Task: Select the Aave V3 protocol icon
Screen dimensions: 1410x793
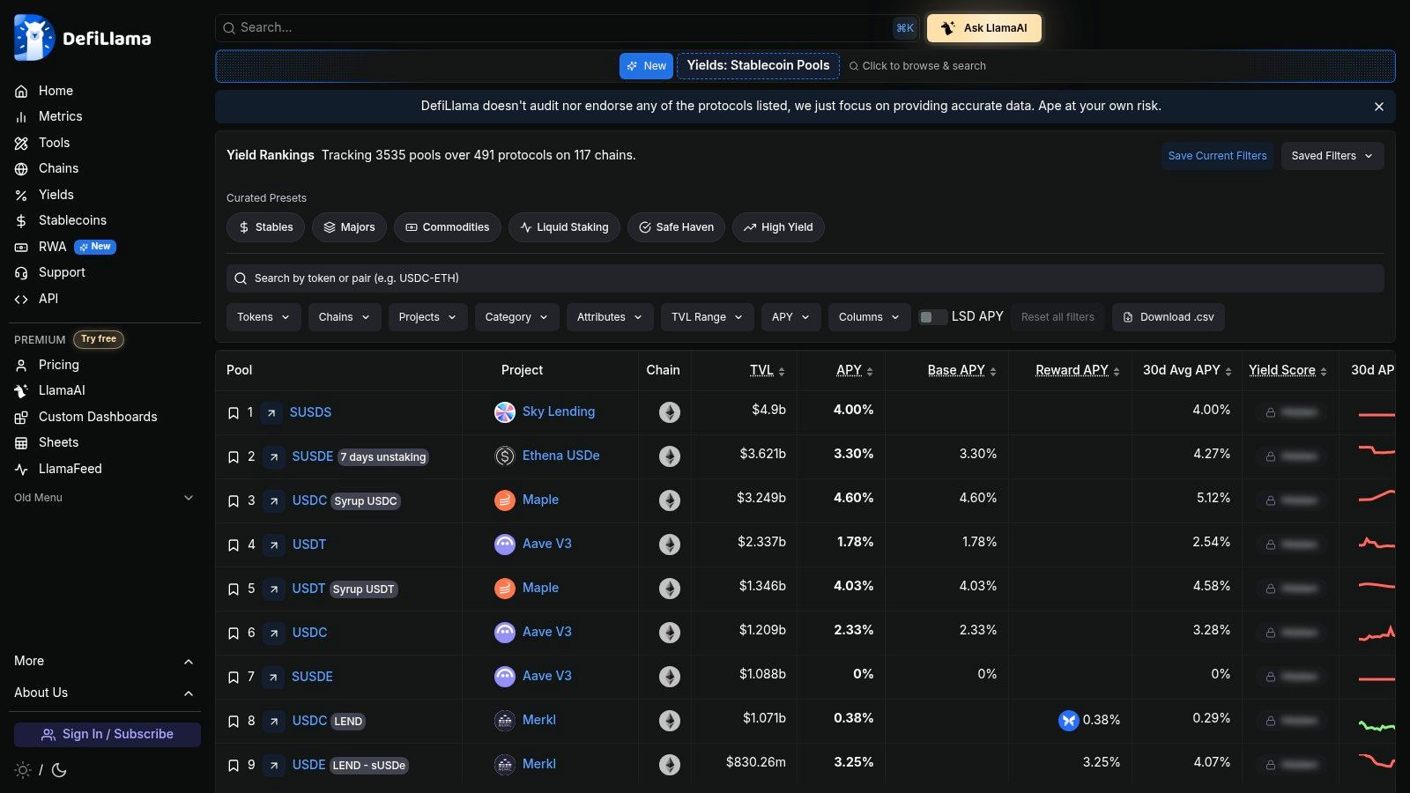Action: (x=504, y=544)
